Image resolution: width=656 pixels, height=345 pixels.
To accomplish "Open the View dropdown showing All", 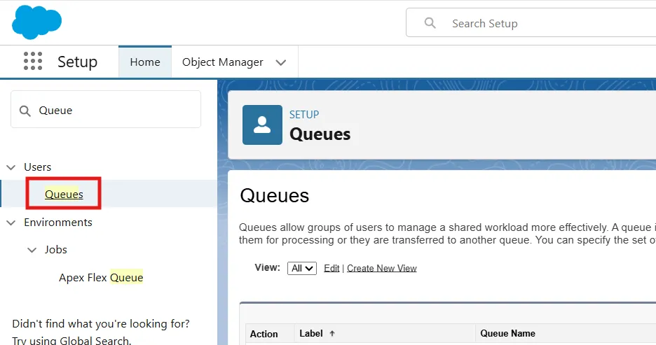I will pos(302,268).
